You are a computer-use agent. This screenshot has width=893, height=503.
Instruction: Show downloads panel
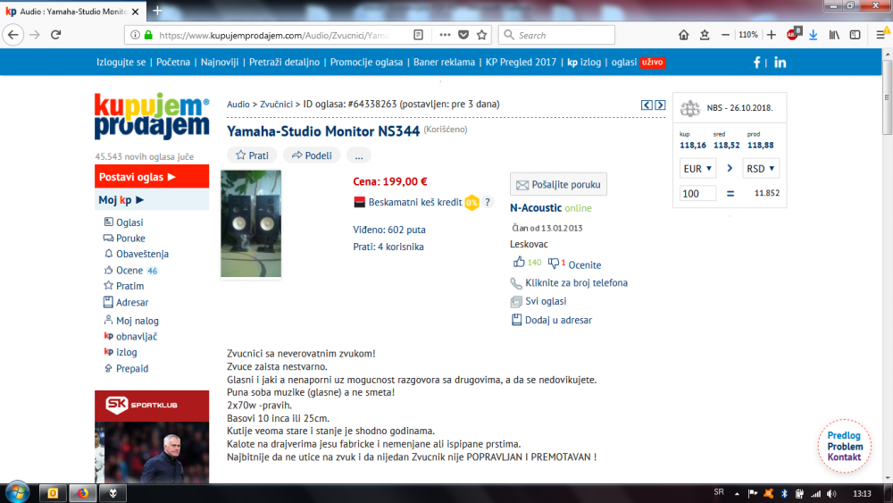(x=814, y=35)
